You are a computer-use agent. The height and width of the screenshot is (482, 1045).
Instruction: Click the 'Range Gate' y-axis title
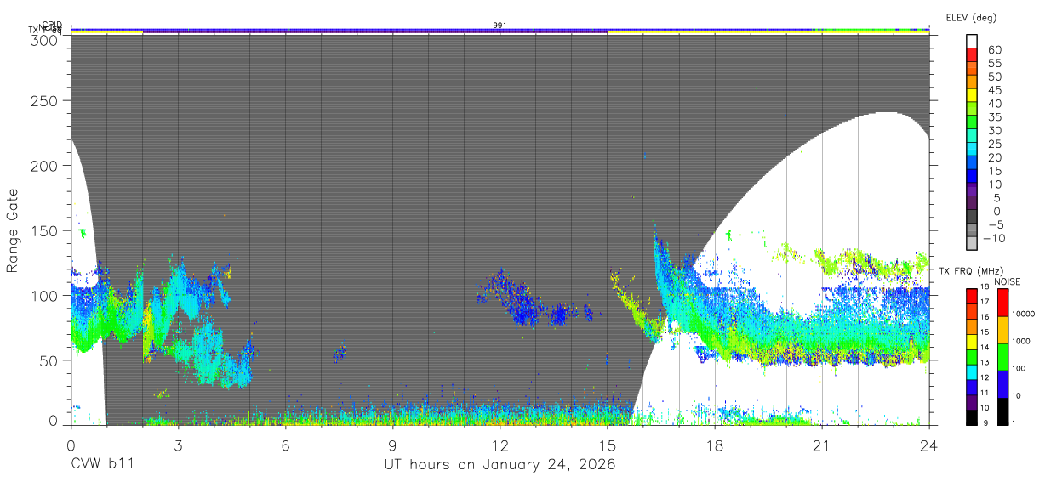[13, 230]
